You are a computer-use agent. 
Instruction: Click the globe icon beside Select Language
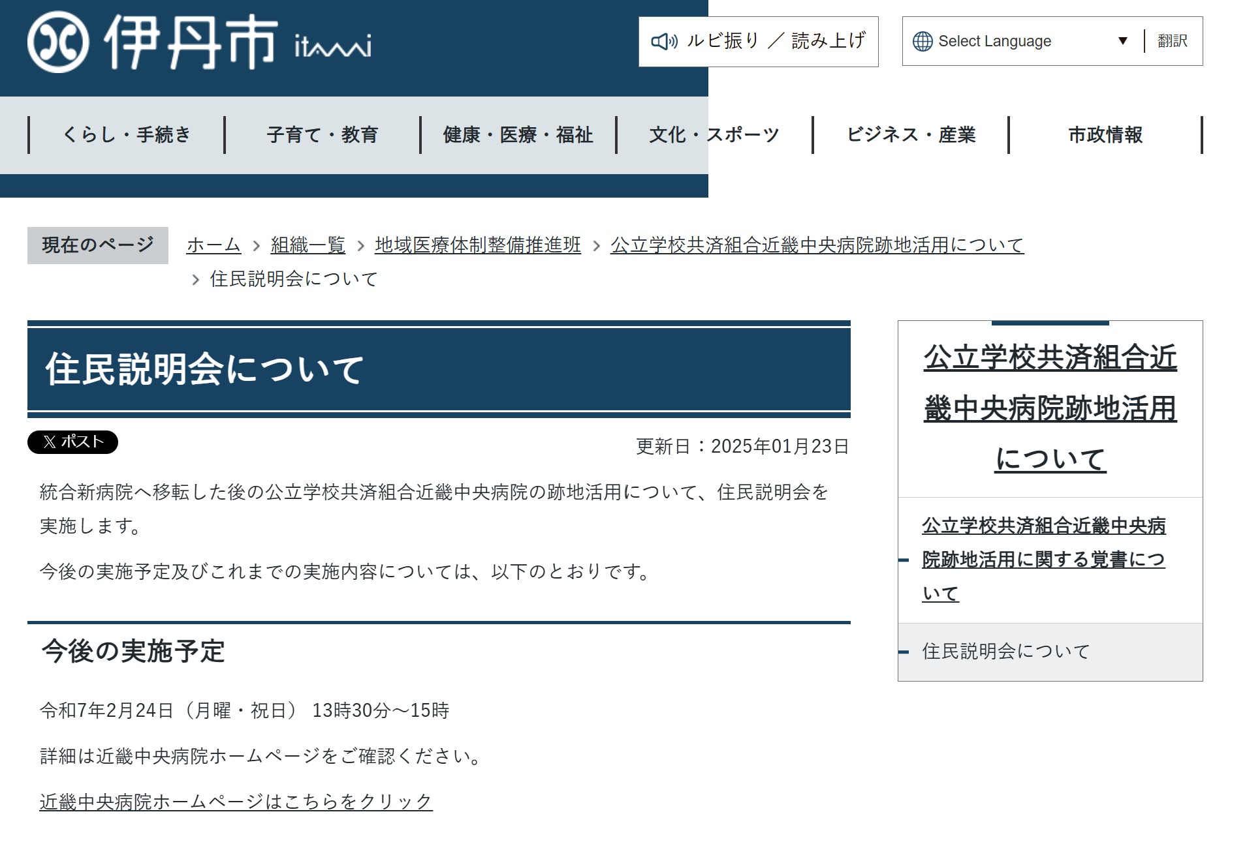click(x=923, y=41)
